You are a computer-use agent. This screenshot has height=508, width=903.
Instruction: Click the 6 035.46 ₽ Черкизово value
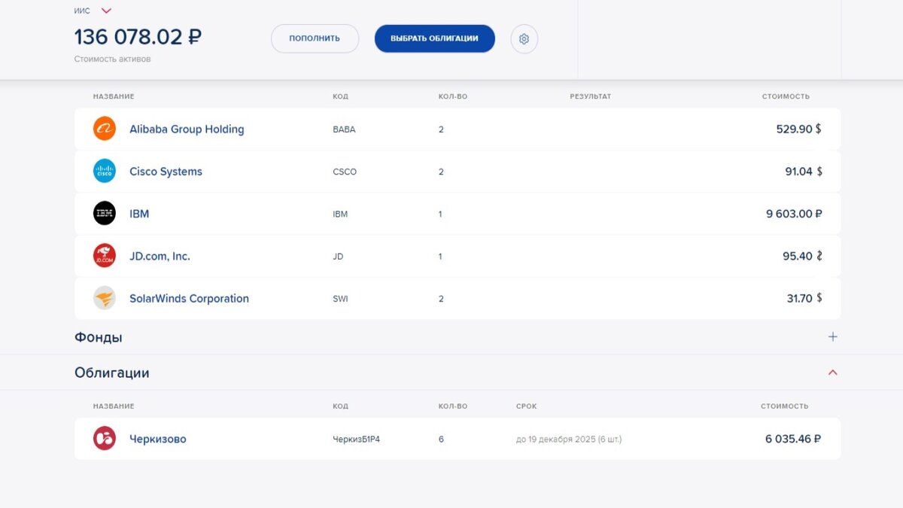point(793,439)
